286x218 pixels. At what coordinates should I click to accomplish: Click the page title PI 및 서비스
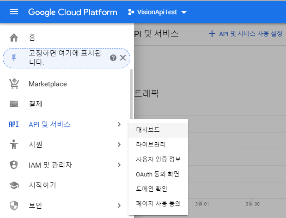point(156,34)
